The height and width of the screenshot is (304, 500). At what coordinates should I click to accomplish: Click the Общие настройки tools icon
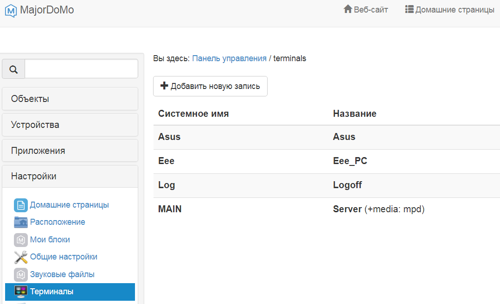[x=21, y=257]
